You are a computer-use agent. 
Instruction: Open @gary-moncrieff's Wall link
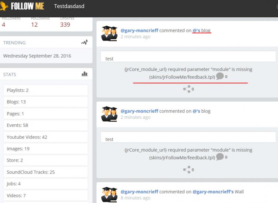click(x=218, y=192)
